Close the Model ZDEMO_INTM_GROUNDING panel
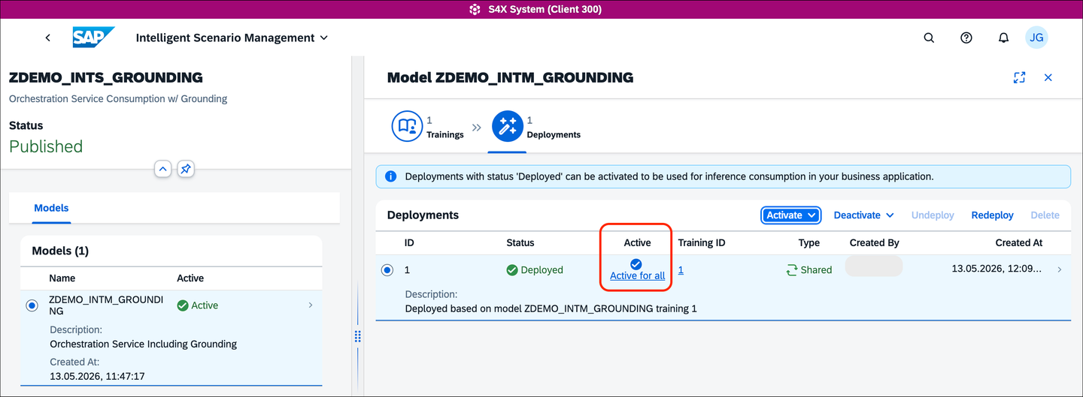Screen dimensions: 1083x397 1048,77
